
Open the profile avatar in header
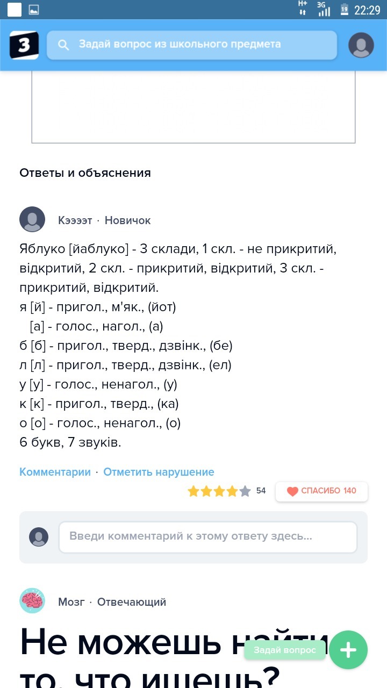[361, 45]
